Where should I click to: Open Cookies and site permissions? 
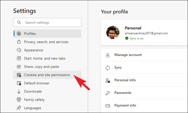47,75
